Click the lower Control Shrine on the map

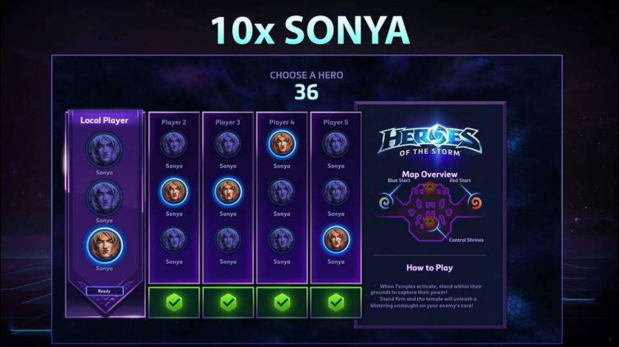(x=429, y=223)
